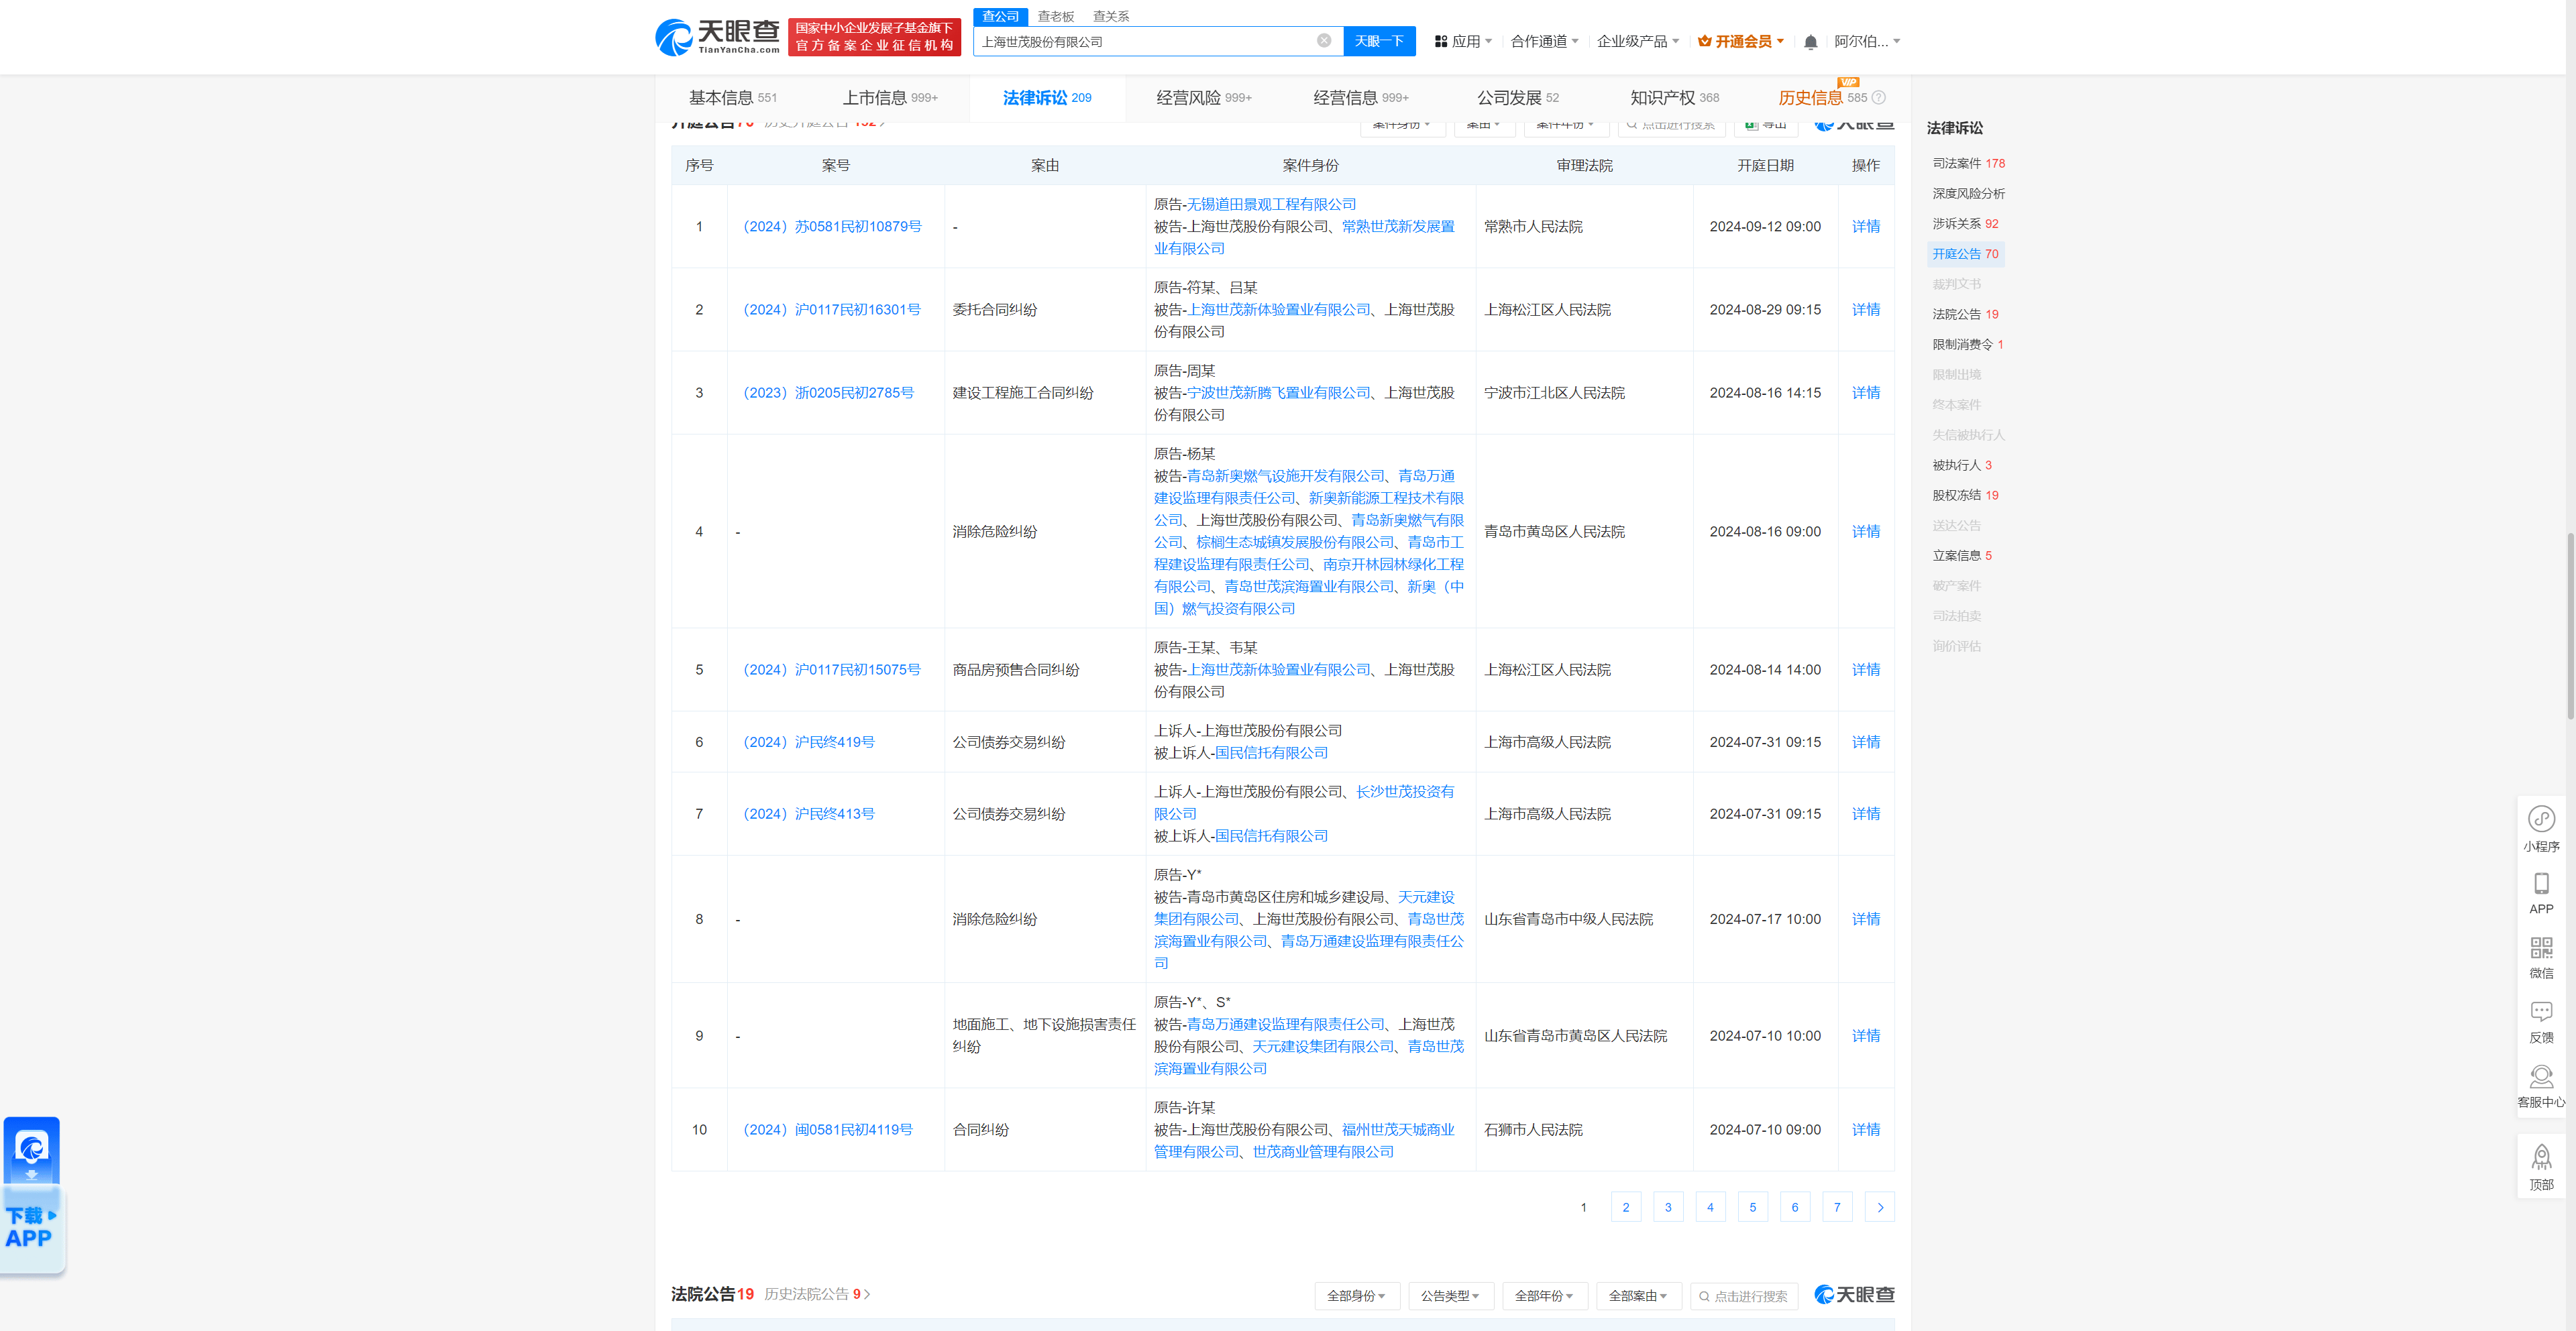The height and width of the screenshot is (1331, 2576).
Task: Go to page 2 of results
Action: coord(1625,1207)
